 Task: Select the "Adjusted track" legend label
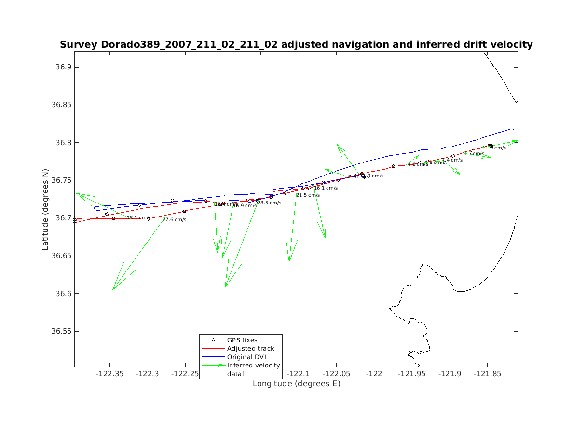(250, 349)
